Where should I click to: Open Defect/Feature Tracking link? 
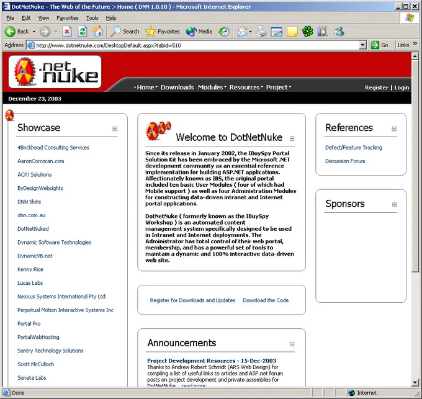point(353,148)
